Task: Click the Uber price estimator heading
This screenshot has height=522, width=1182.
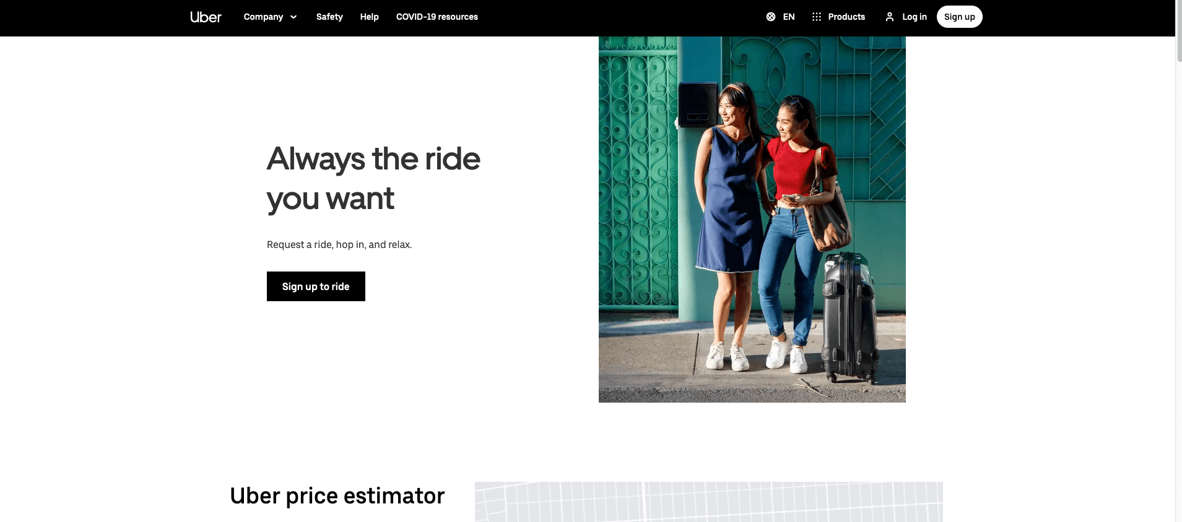Action: (x=337, y=496)
